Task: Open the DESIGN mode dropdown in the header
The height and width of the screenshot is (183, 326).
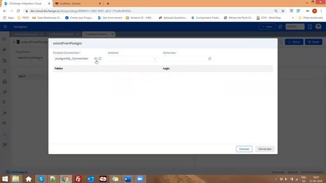Action: (x=295, y=27)
